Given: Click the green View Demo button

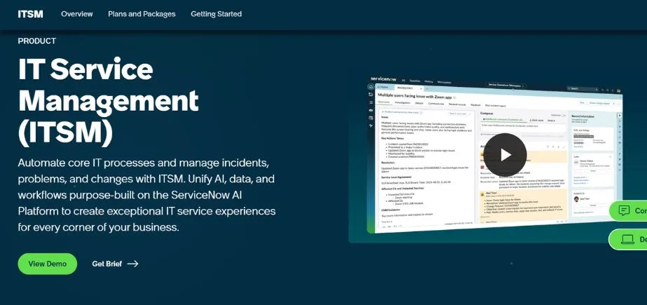Looking at the screenshot, I should pos(48,264).
